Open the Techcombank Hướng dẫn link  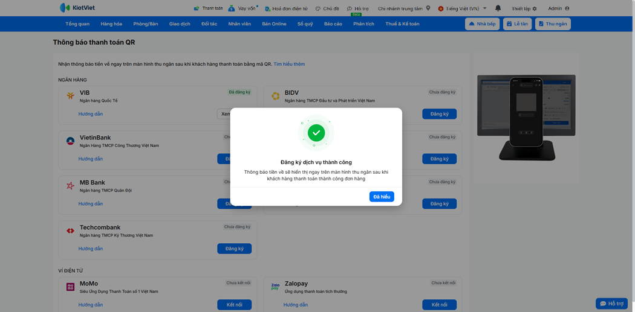[x=91, y=249]
